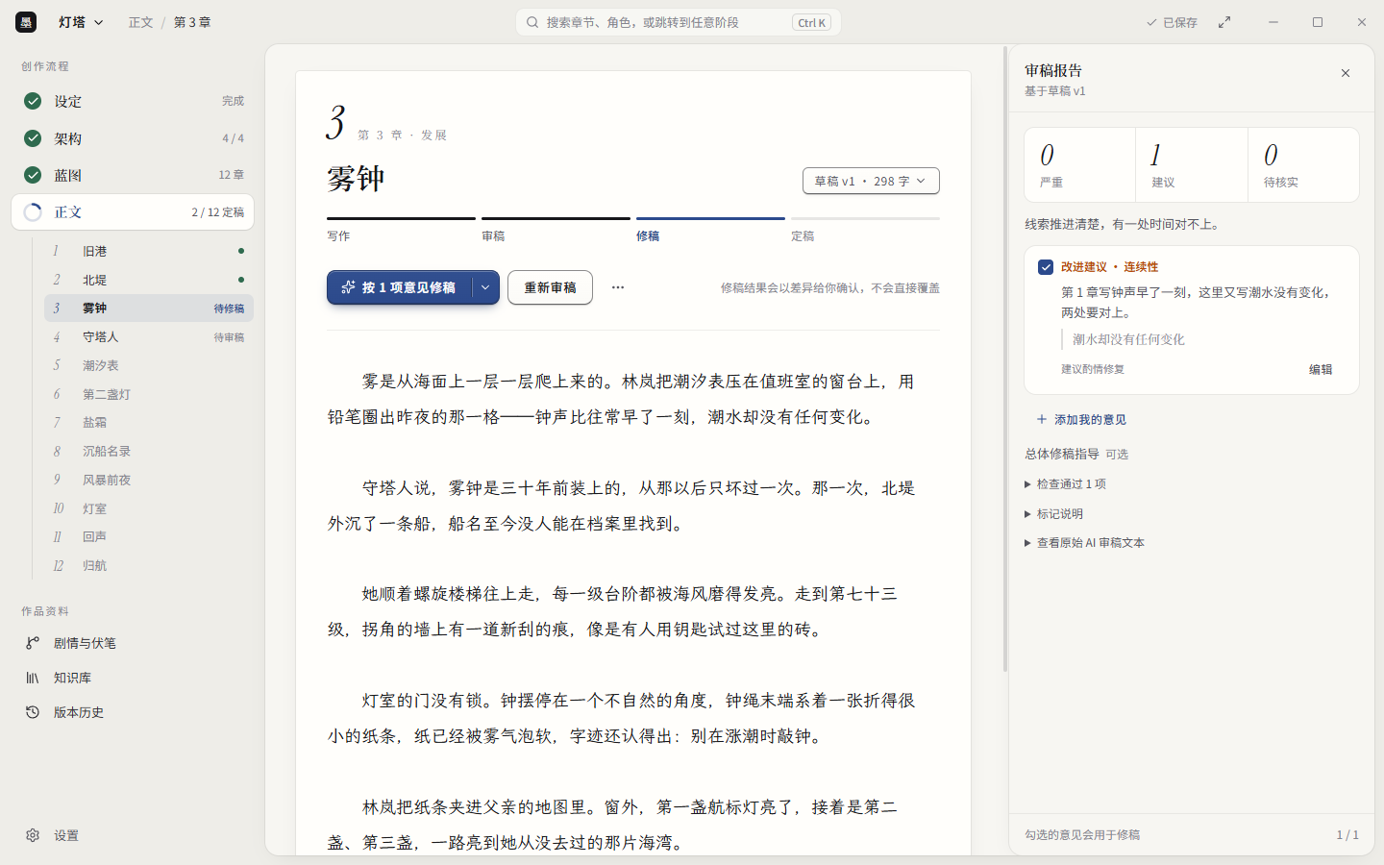Open the 草稿 v1 version dropdown

(x=871, y=181)
